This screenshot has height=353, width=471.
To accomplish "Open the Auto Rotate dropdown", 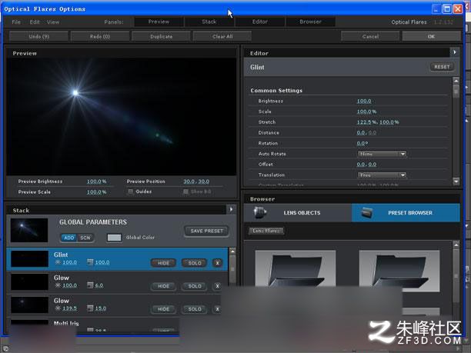I will pos(382,154).
